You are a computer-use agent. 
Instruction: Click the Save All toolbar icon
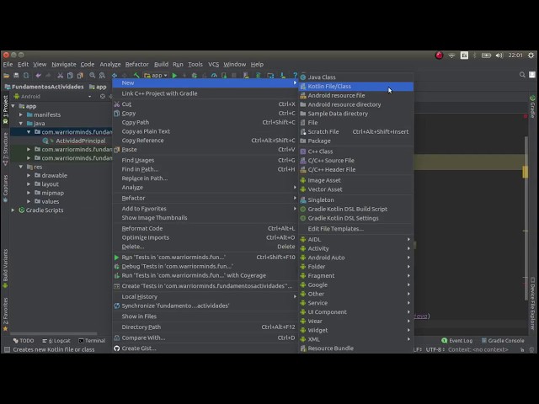[x=16, y=75]
